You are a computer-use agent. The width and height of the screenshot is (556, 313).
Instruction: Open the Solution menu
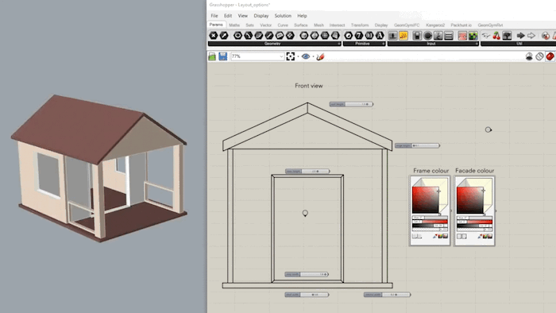pyautogui.click(x=283, y=16)
